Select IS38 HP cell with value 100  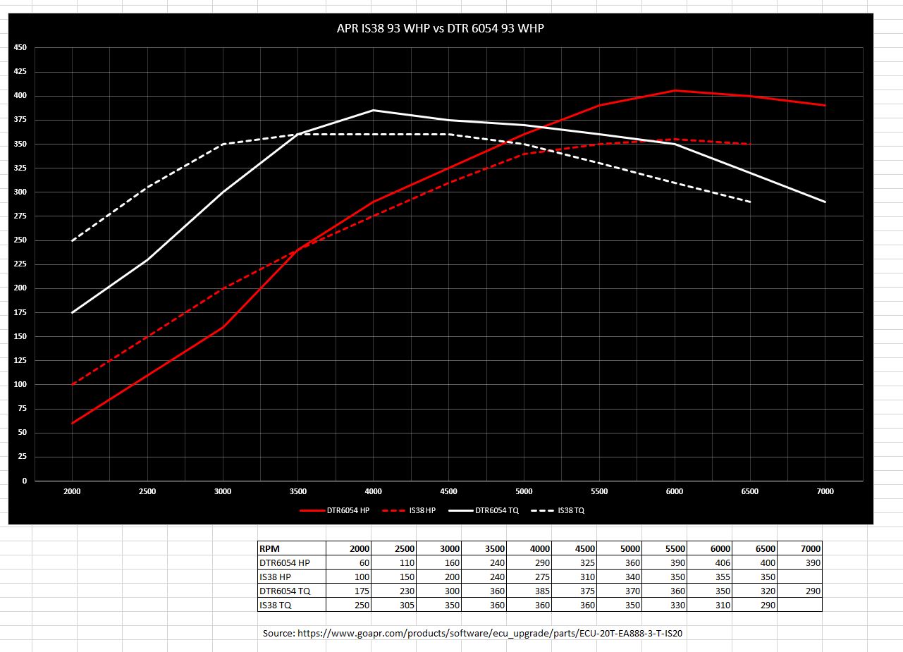[349, 577]
